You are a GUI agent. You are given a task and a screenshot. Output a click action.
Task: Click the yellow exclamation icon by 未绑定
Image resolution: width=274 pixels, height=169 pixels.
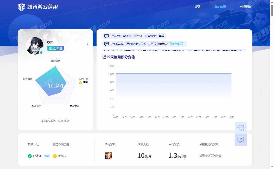coord(55,156)
